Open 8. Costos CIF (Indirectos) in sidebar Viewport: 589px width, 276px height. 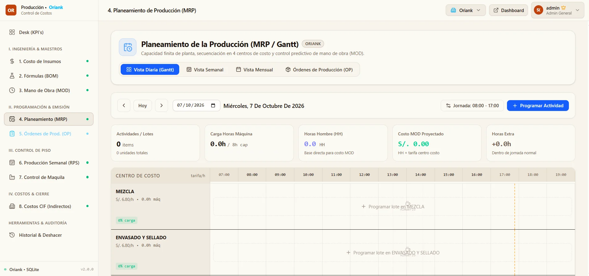(x=49, y=206)
